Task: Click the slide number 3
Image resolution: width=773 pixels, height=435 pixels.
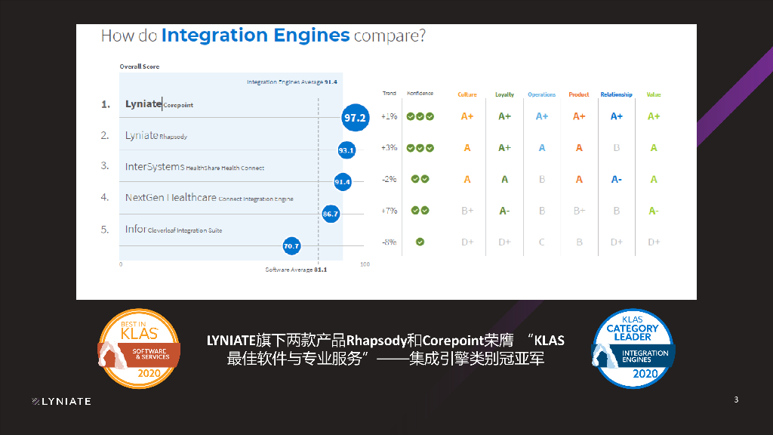Action: (x=736, y=400)
